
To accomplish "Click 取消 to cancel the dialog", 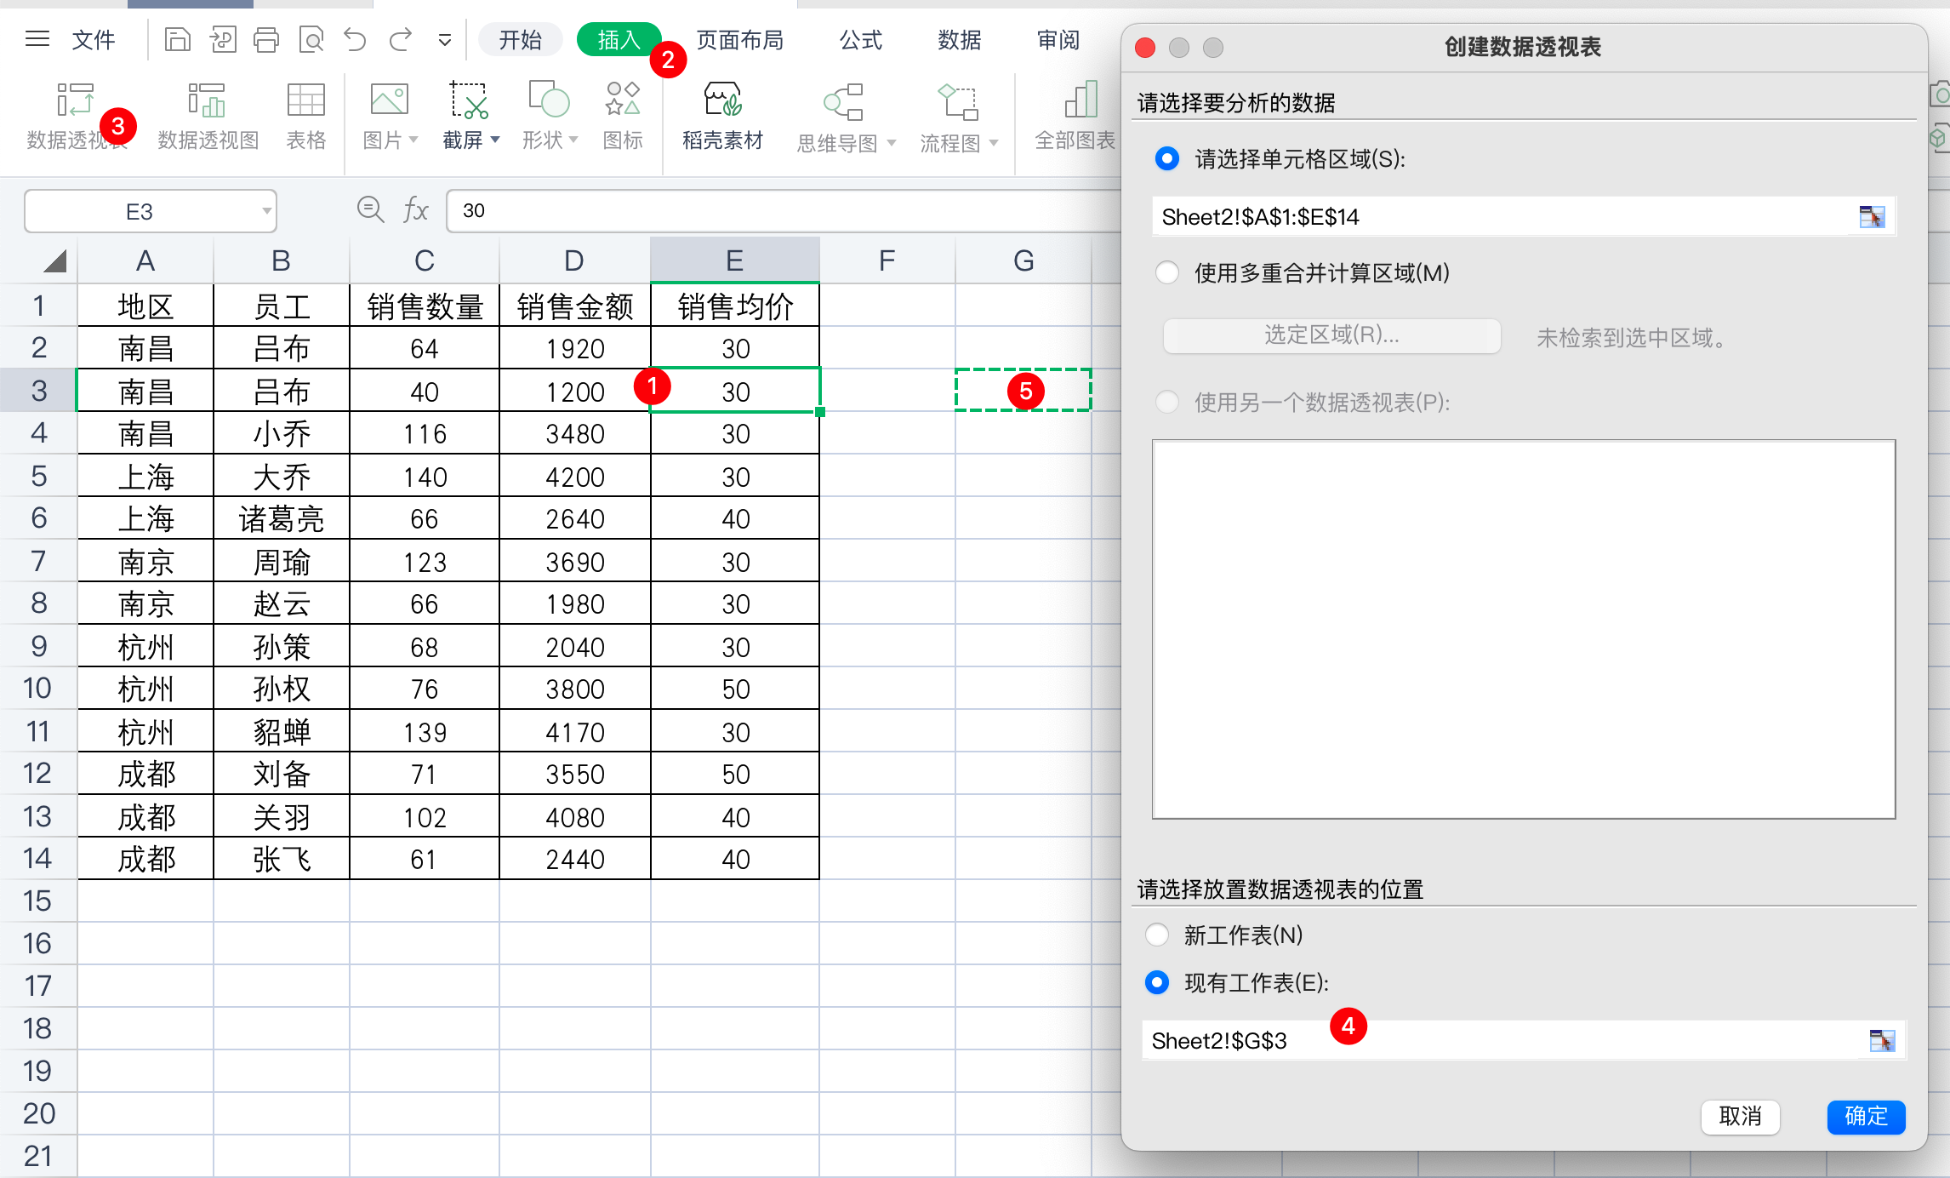I will (1740, 1116).
